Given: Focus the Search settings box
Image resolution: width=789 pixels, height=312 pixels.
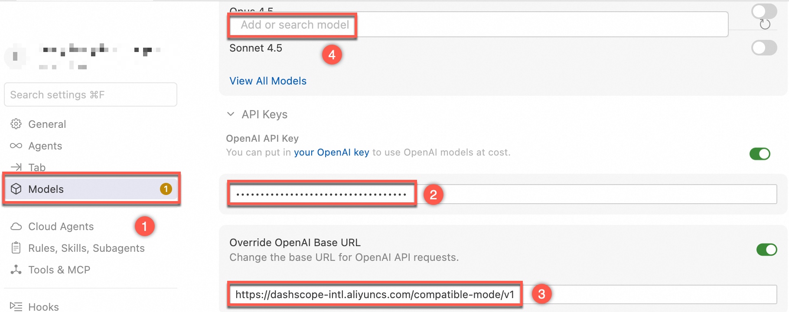Looking at the screenshot, I should point(90,94).
